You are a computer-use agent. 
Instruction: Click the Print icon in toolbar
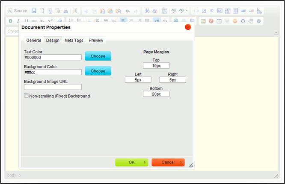coord(65,11)
